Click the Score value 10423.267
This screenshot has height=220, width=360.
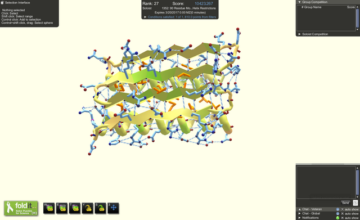[x=204, y=3]
